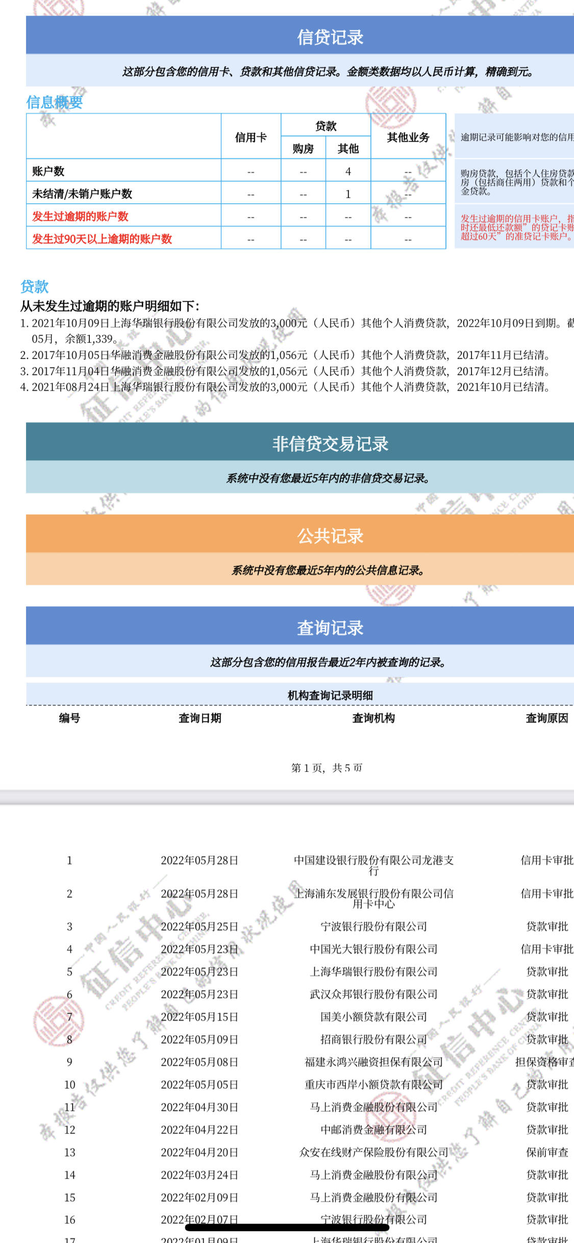
Task: Click the 查询日期 column header
Action: coord(199,718)
